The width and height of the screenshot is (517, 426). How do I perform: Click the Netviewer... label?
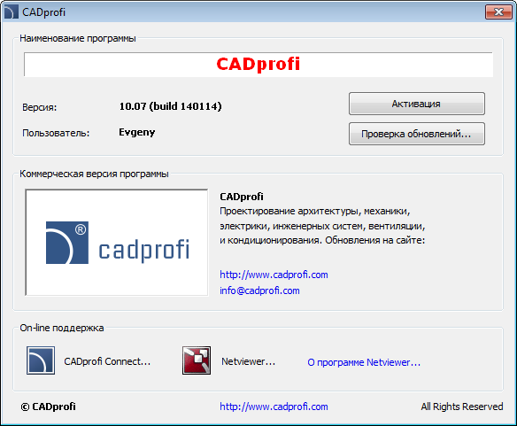(x=248, y=361)
